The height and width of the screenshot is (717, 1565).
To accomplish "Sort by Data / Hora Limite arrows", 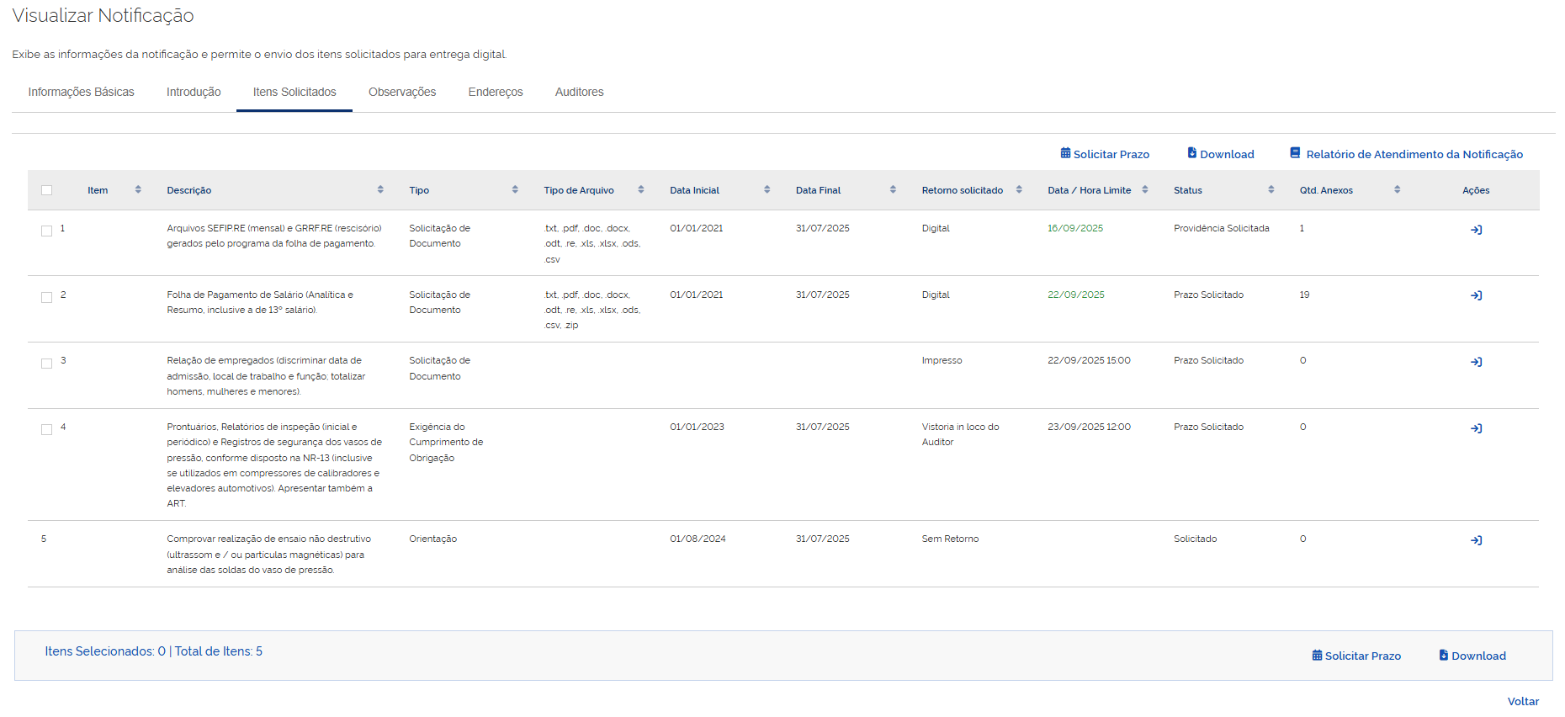I will (1145, 190).
